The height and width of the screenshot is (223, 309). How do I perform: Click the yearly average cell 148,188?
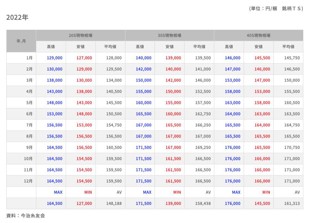[x=114, y=204]
